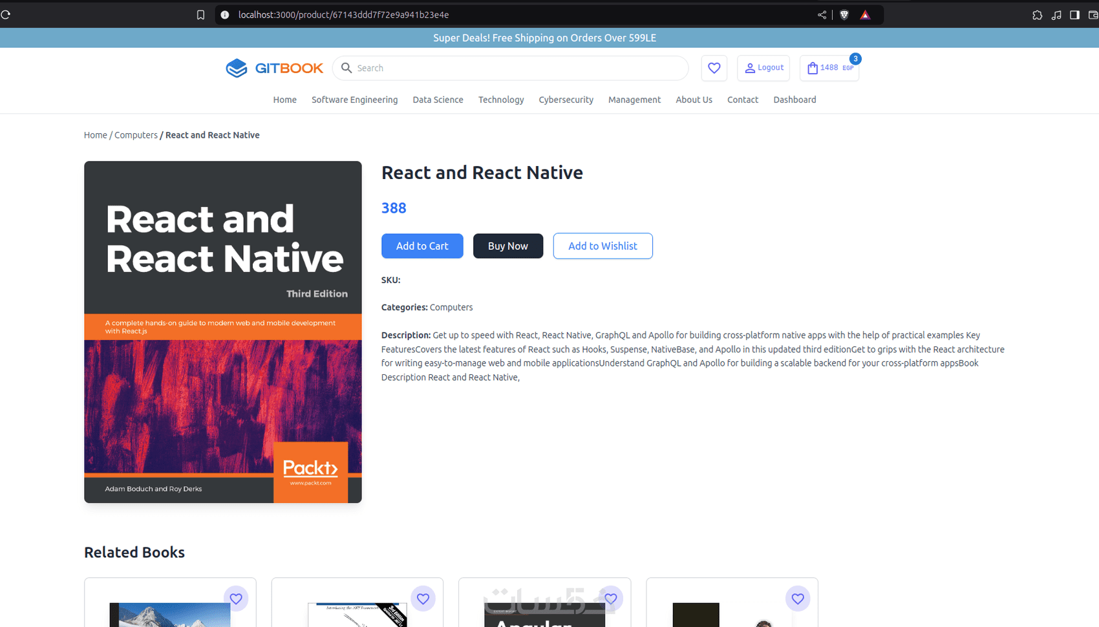Click the Logout link
Image resolution: width=1099 pixels, height=627 pixels.
point(771,67)
